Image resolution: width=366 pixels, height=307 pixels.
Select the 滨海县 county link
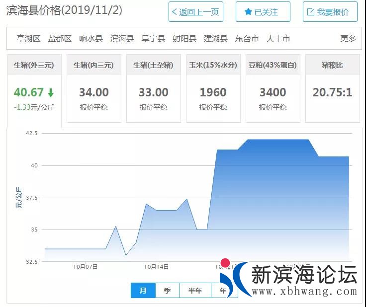click(122, 38)
